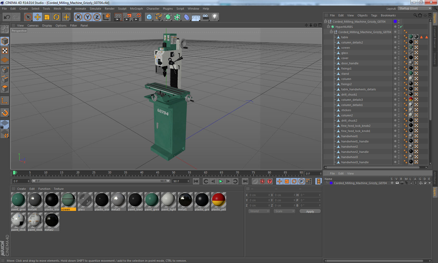Open the Layer Manager Edit menu
The height and width of the screenshot is (263, 438).
[341, 173]
